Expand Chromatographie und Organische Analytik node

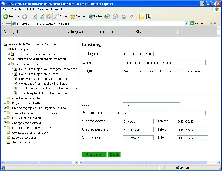click(x=5, y=108)
